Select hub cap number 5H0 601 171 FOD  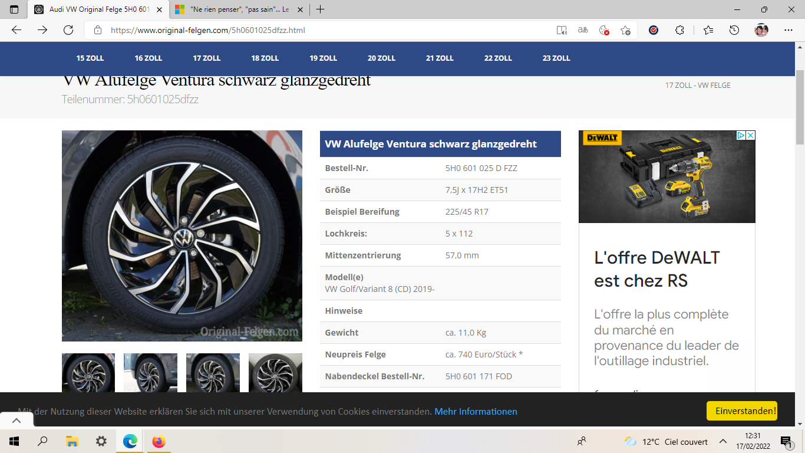(479, 376)
